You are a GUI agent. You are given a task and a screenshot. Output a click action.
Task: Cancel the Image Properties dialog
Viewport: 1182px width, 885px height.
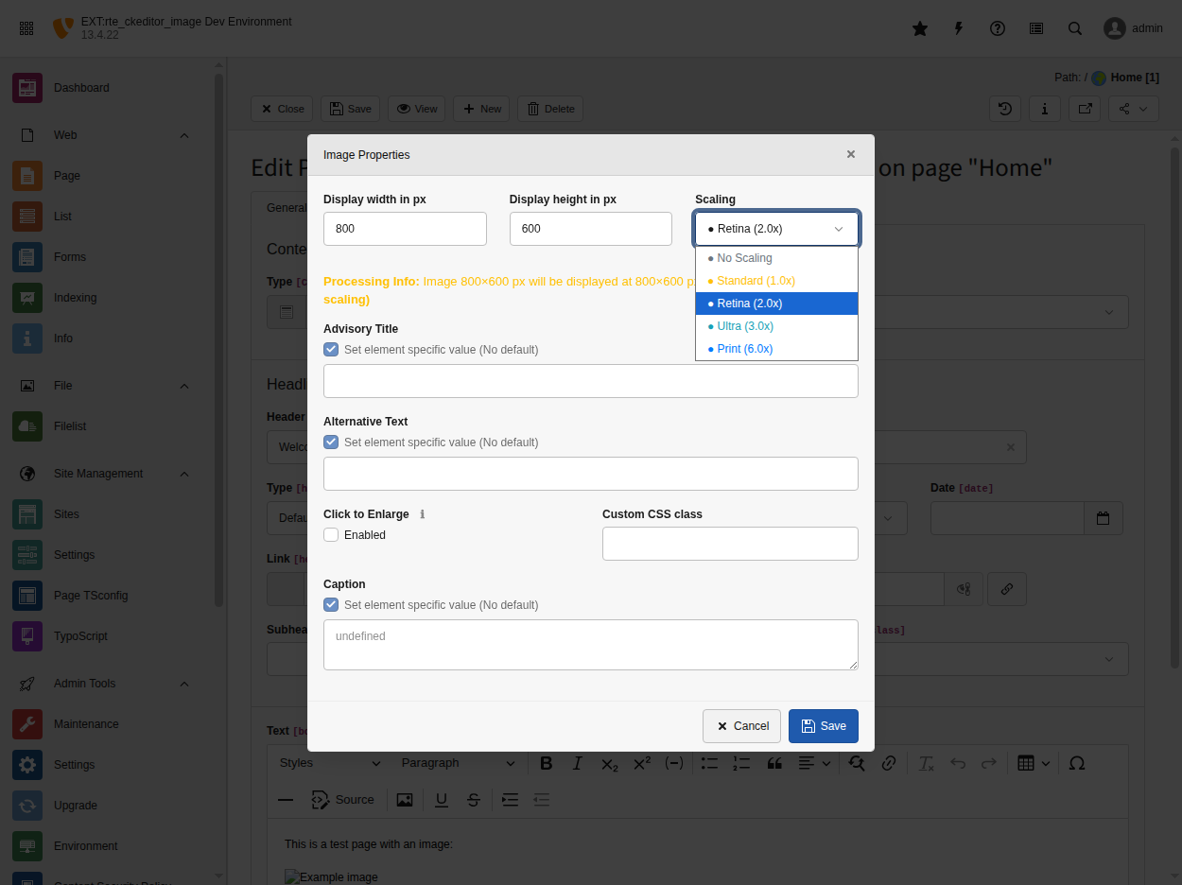click(741, 726)
